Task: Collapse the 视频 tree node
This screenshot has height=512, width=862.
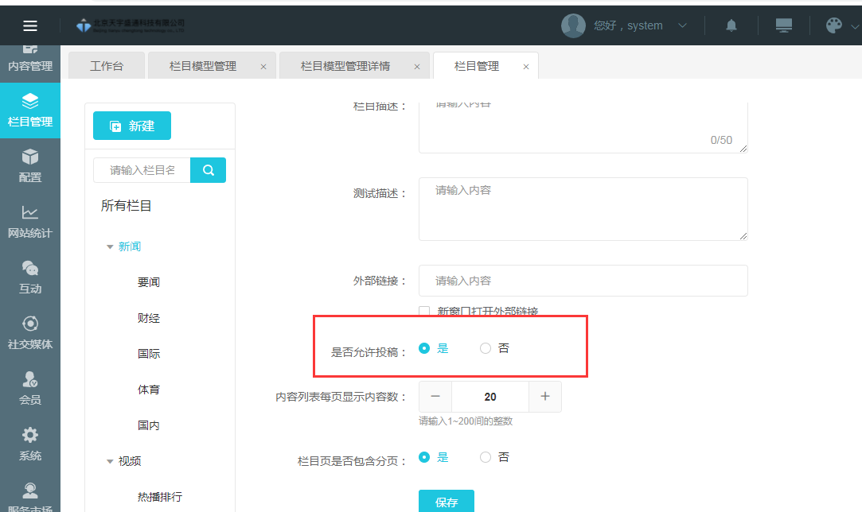Action: point(110,461)
